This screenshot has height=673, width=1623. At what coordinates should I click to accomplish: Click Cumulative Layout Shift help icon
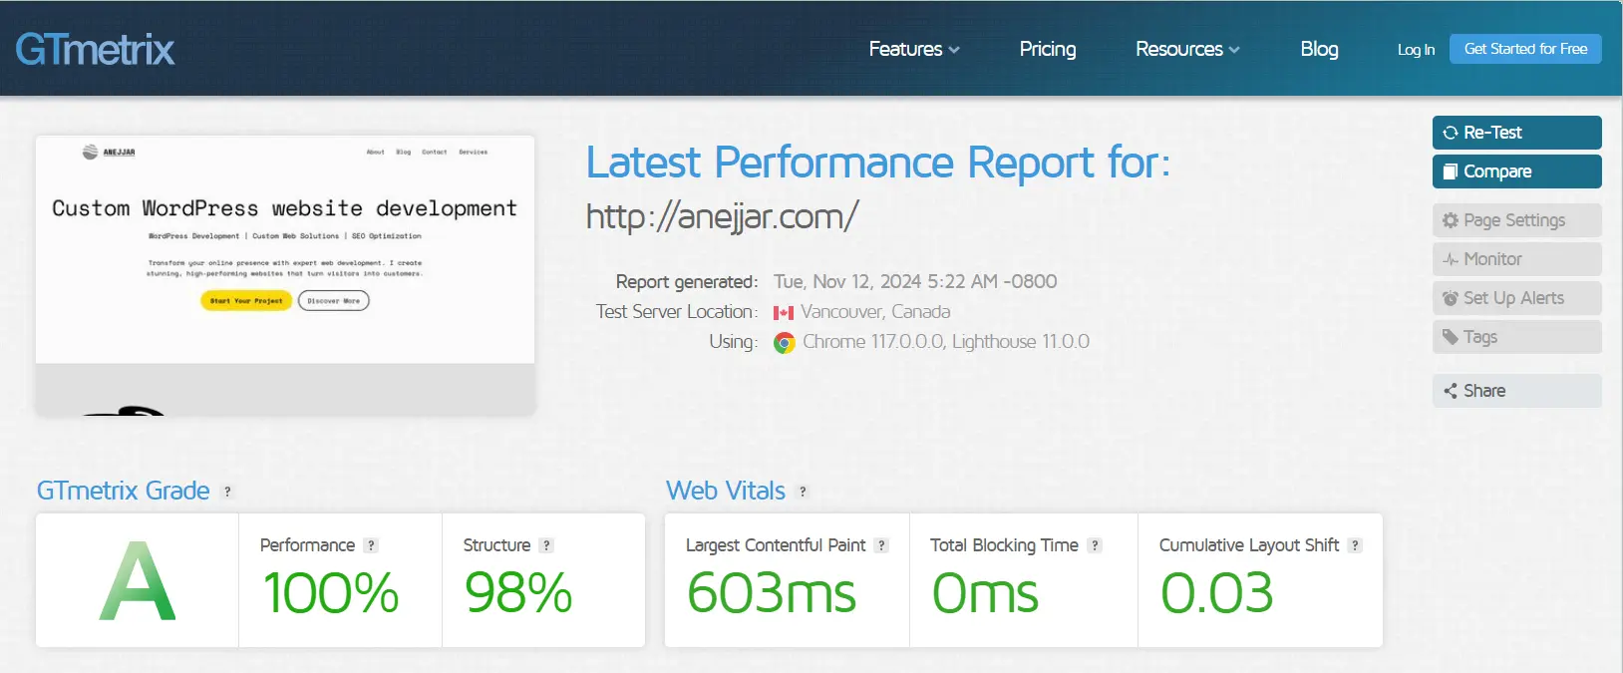pyautogui.click(x=1355, y=545)
